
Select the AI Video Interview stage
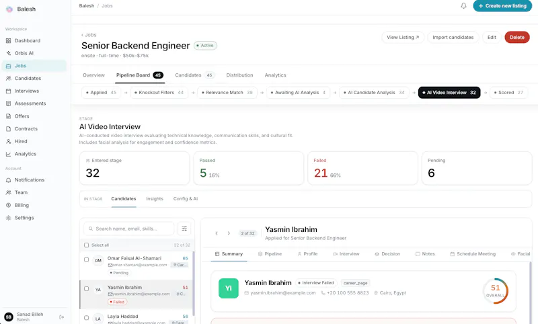click(x=449, y=93)
